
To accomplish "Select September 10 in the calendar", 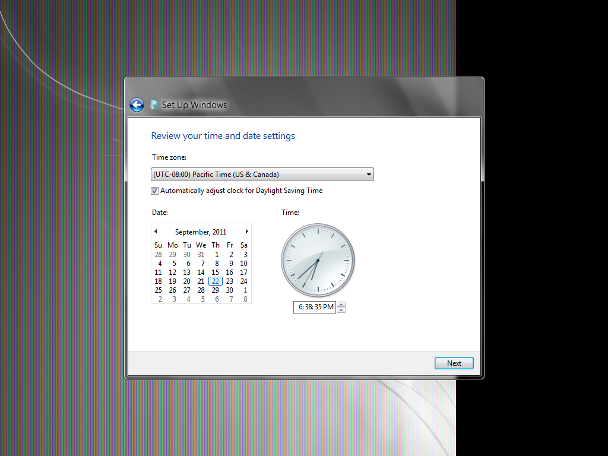I will 243,263.
